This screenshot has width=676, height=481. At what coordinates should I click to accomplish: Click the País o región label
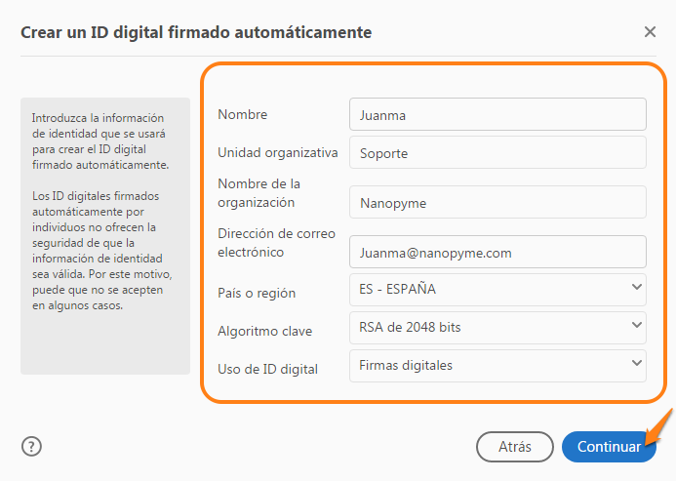pyautogui.click(x=257, y=293)
